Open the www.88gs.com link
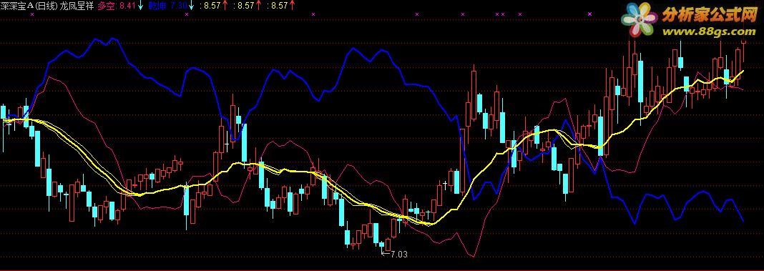 708,31
